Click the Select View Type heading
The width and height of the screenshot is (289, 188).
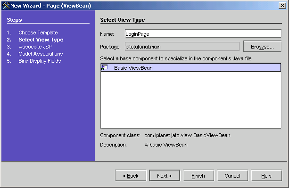click(123, 20)
